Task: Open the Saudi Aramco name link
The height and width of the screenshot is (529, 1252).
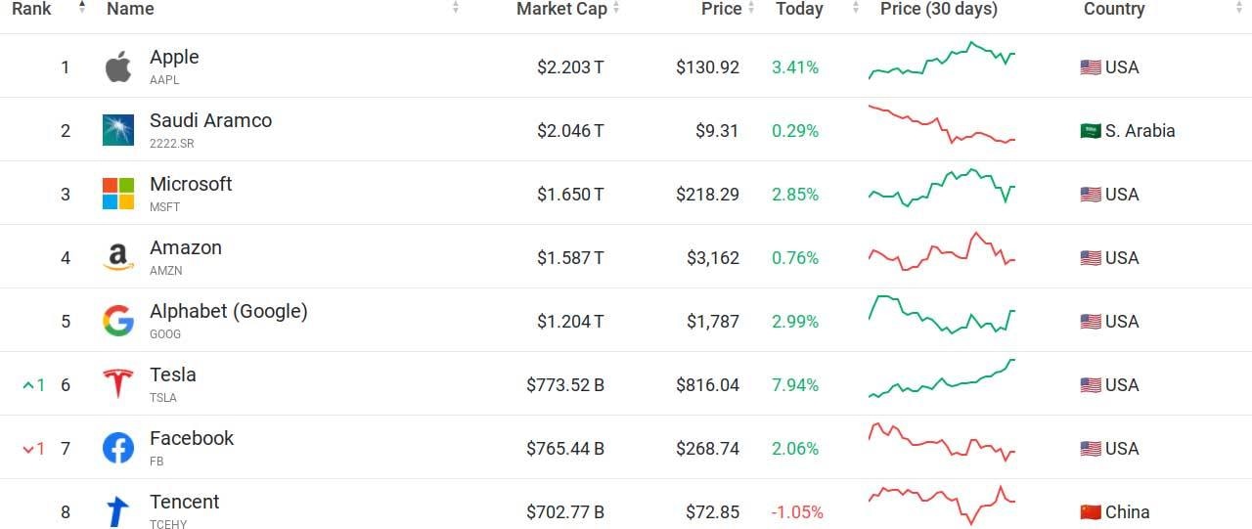Action: pyautogui.click(x=210, y=121)
